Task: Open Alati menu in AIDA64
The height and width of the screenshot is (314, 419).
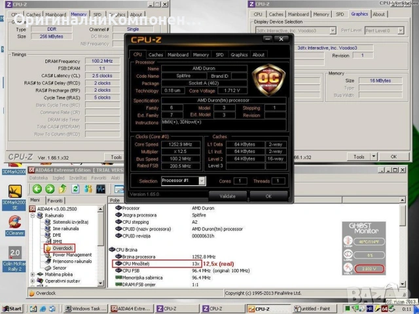Action: pos(115,178)
